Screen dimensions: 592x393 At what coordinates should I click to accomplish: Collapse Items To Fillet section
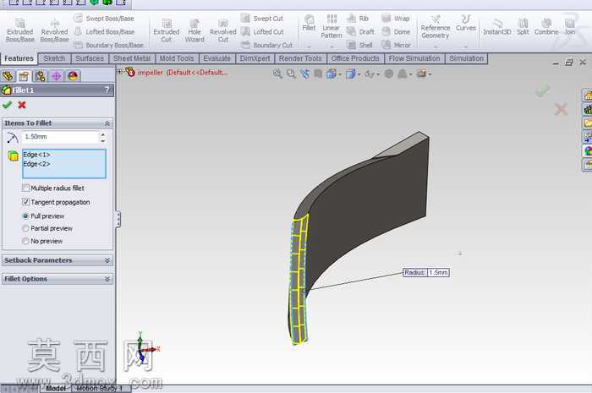click(107, 123)
